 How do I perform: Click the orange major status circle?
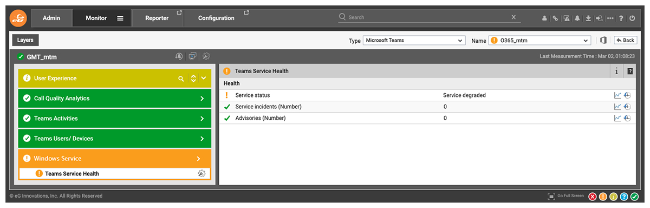603,197
